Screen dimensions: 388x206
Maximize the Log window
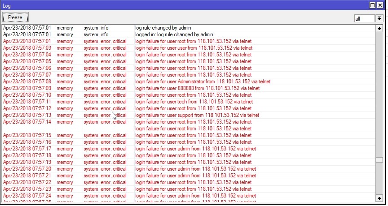coord(372,5)
